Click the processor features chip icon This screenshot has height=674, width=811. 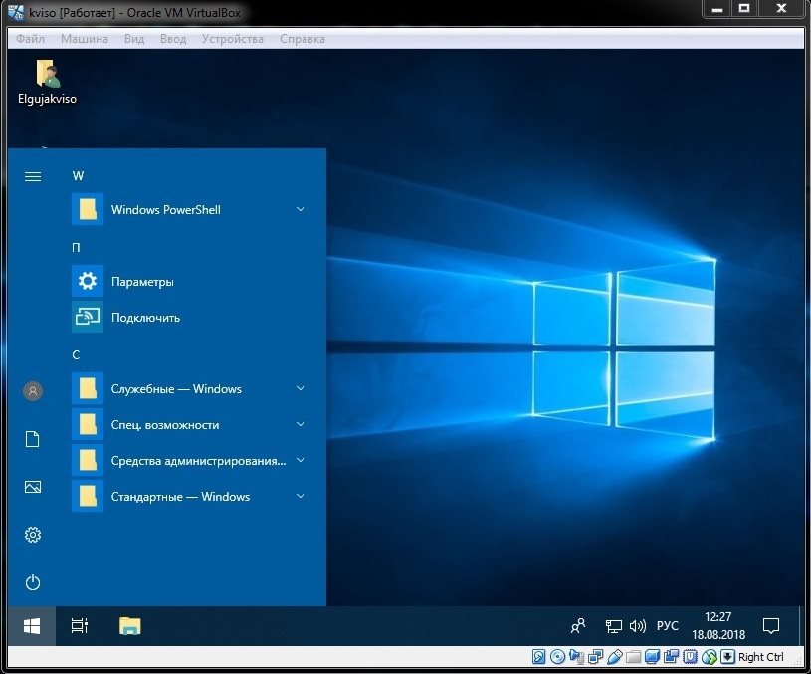tap(690, 657)
